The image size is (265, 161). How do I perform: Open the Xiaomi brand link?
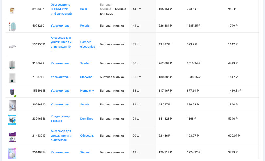pyautogui.click(x=85, y=152)
